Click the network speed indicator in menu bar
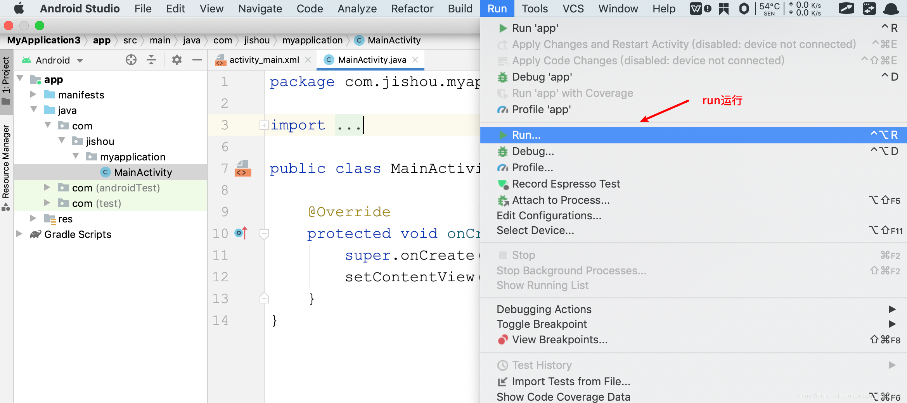Viewport: 907px width, 403px height. (x=805, y=9)
